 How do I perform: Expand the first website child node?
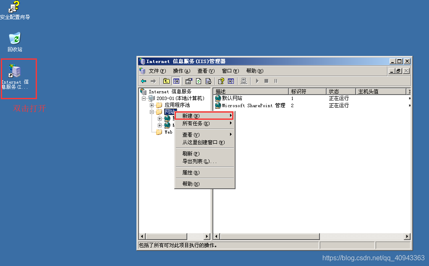pyautogui.click(x=160, y=119)
